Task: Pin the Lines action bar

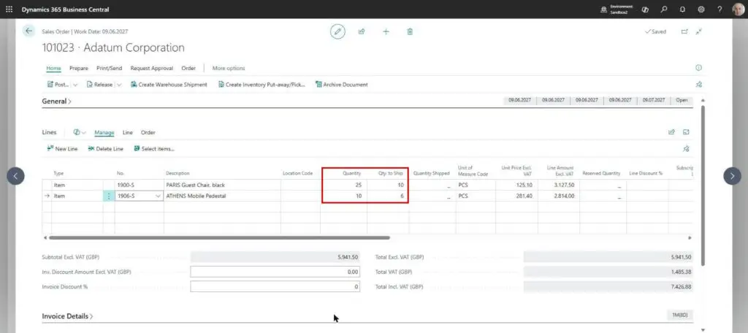Action: click(x=686, y=149)
